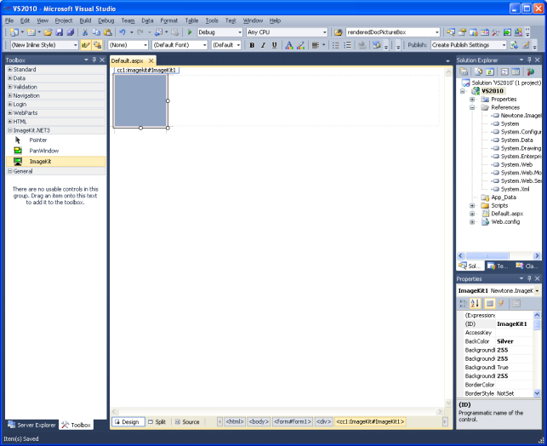This screenshot has height=446, width=547.
Task: Open the Debug menu
Action: tap(106, 20)
